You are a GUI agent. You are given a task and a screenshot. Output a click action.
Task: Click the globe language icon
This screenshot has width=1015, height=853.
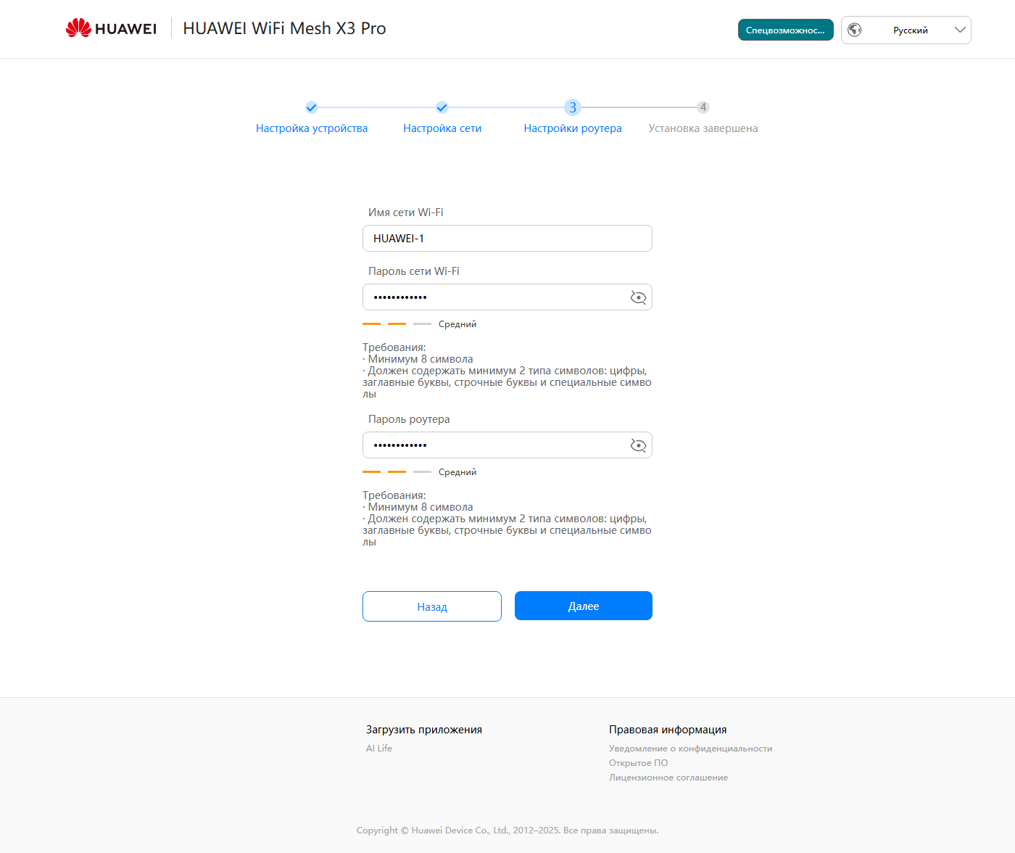(x=855, y=30)
